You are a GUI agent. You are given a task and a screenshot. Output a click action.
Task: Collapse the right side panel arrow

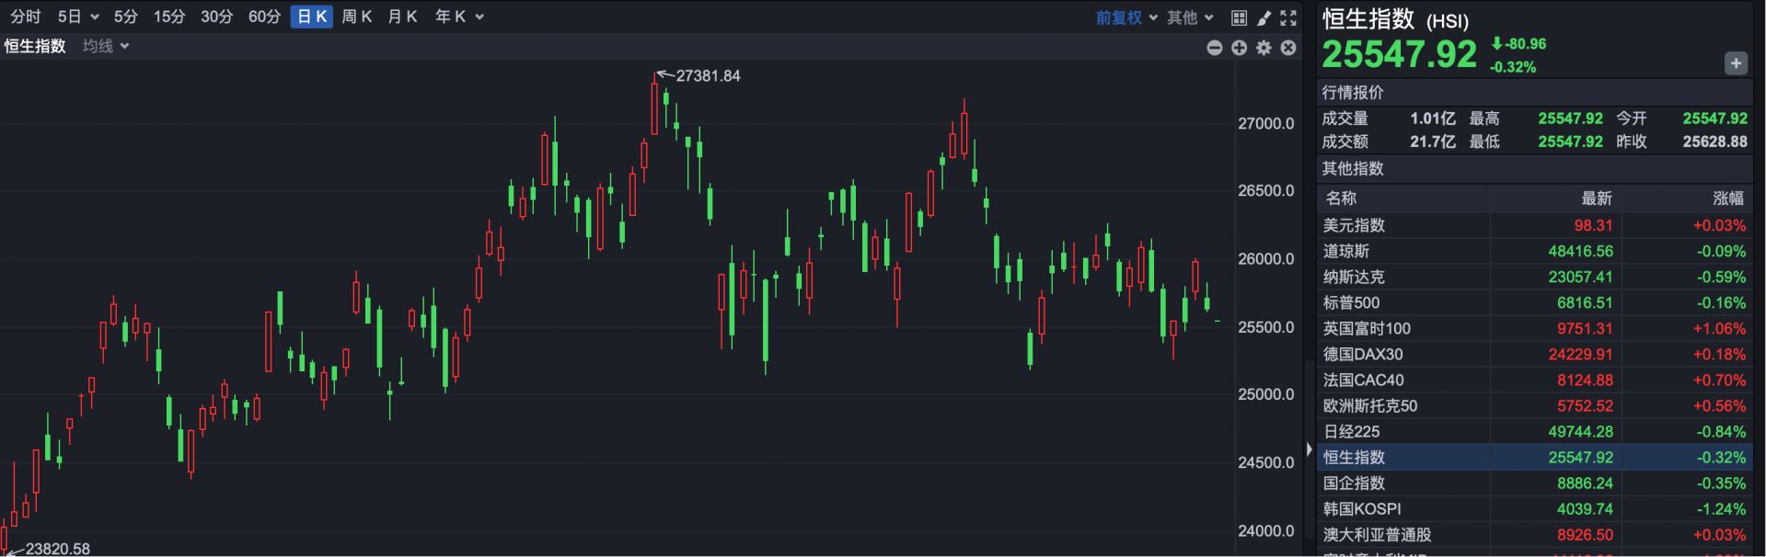(x=1310, y=449)
